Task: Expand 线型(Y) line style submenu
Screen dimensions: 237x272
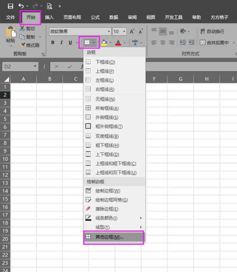Action: click(x=114, y=227)
